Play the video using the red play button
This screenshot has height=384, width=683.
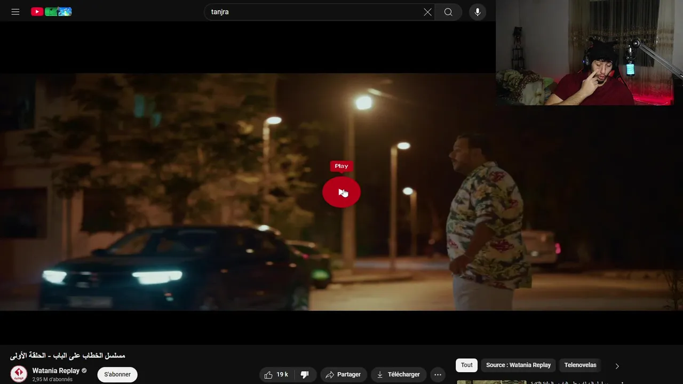(341, 192)
